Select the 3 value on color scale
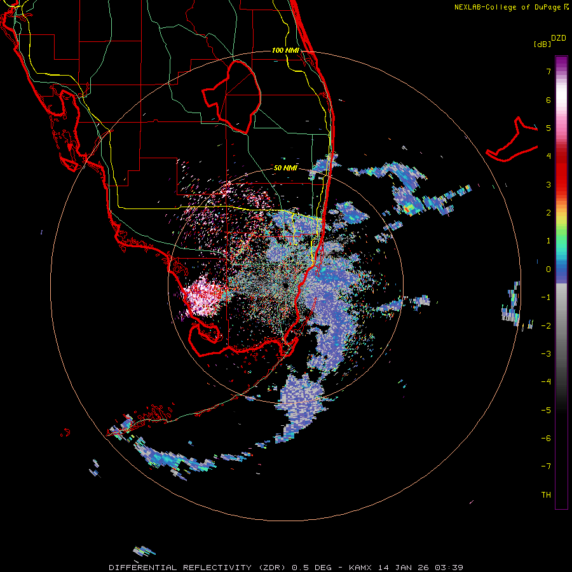Viewport: 572px width, 572px height. point(548,184)
